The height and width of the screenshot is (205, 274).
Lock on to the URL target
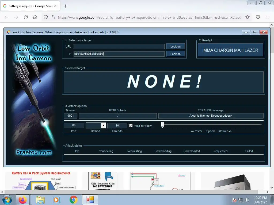tap(176, 46)
